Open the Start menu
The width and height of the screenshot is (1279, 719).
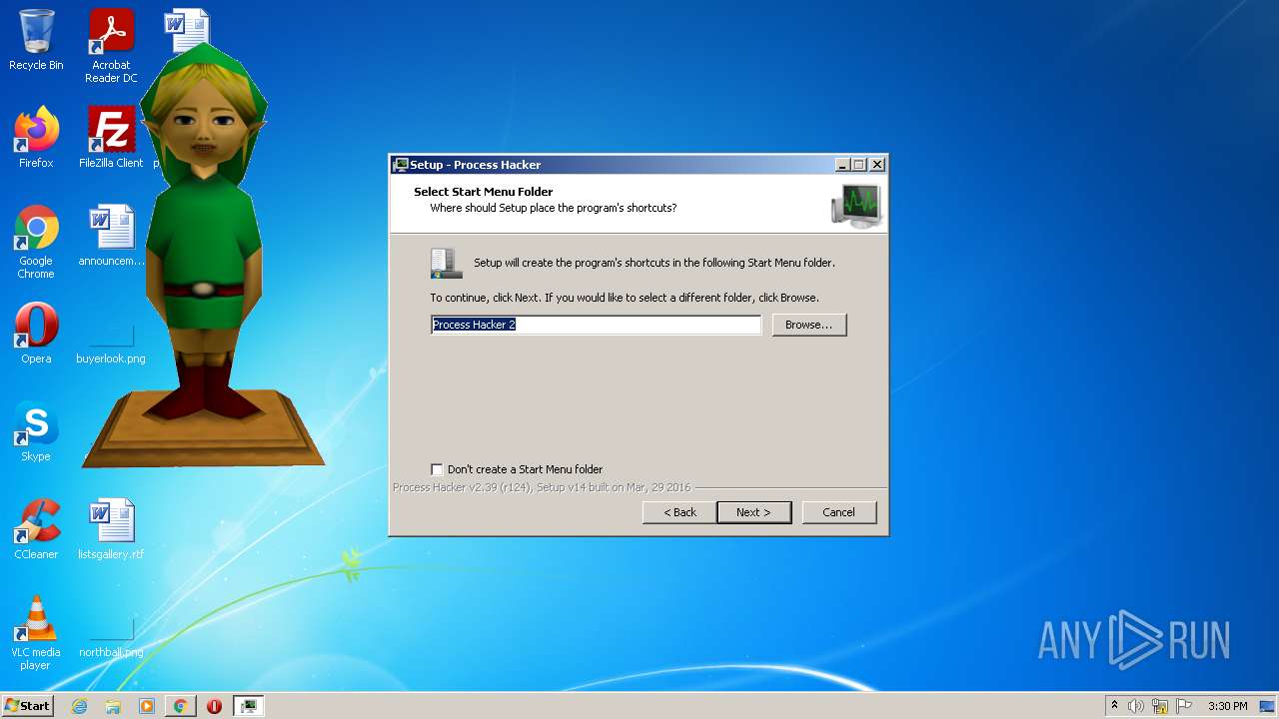coord(27,706)
